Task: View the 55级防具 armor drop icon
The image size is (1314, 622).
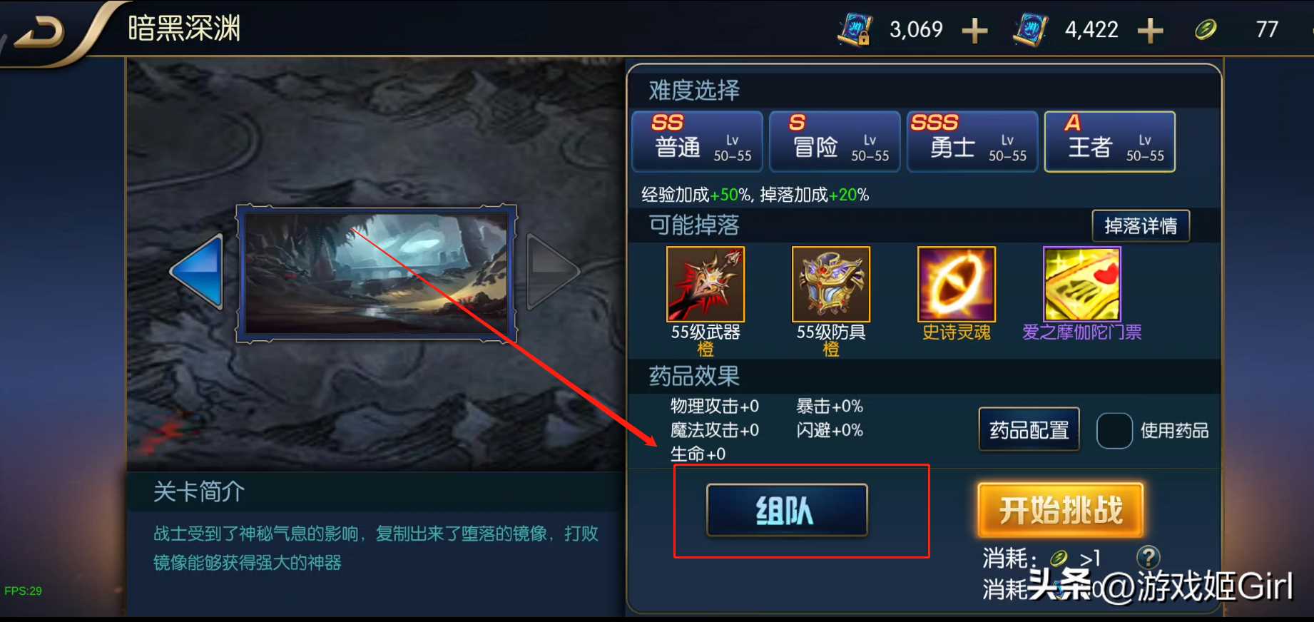Action: 831,284
